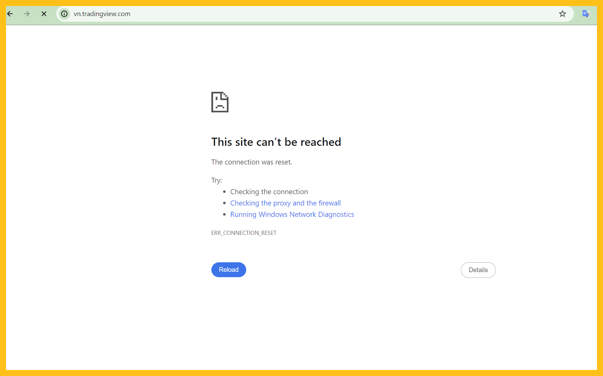
Task: Go forward in browser history
Action: pos(26,14)
